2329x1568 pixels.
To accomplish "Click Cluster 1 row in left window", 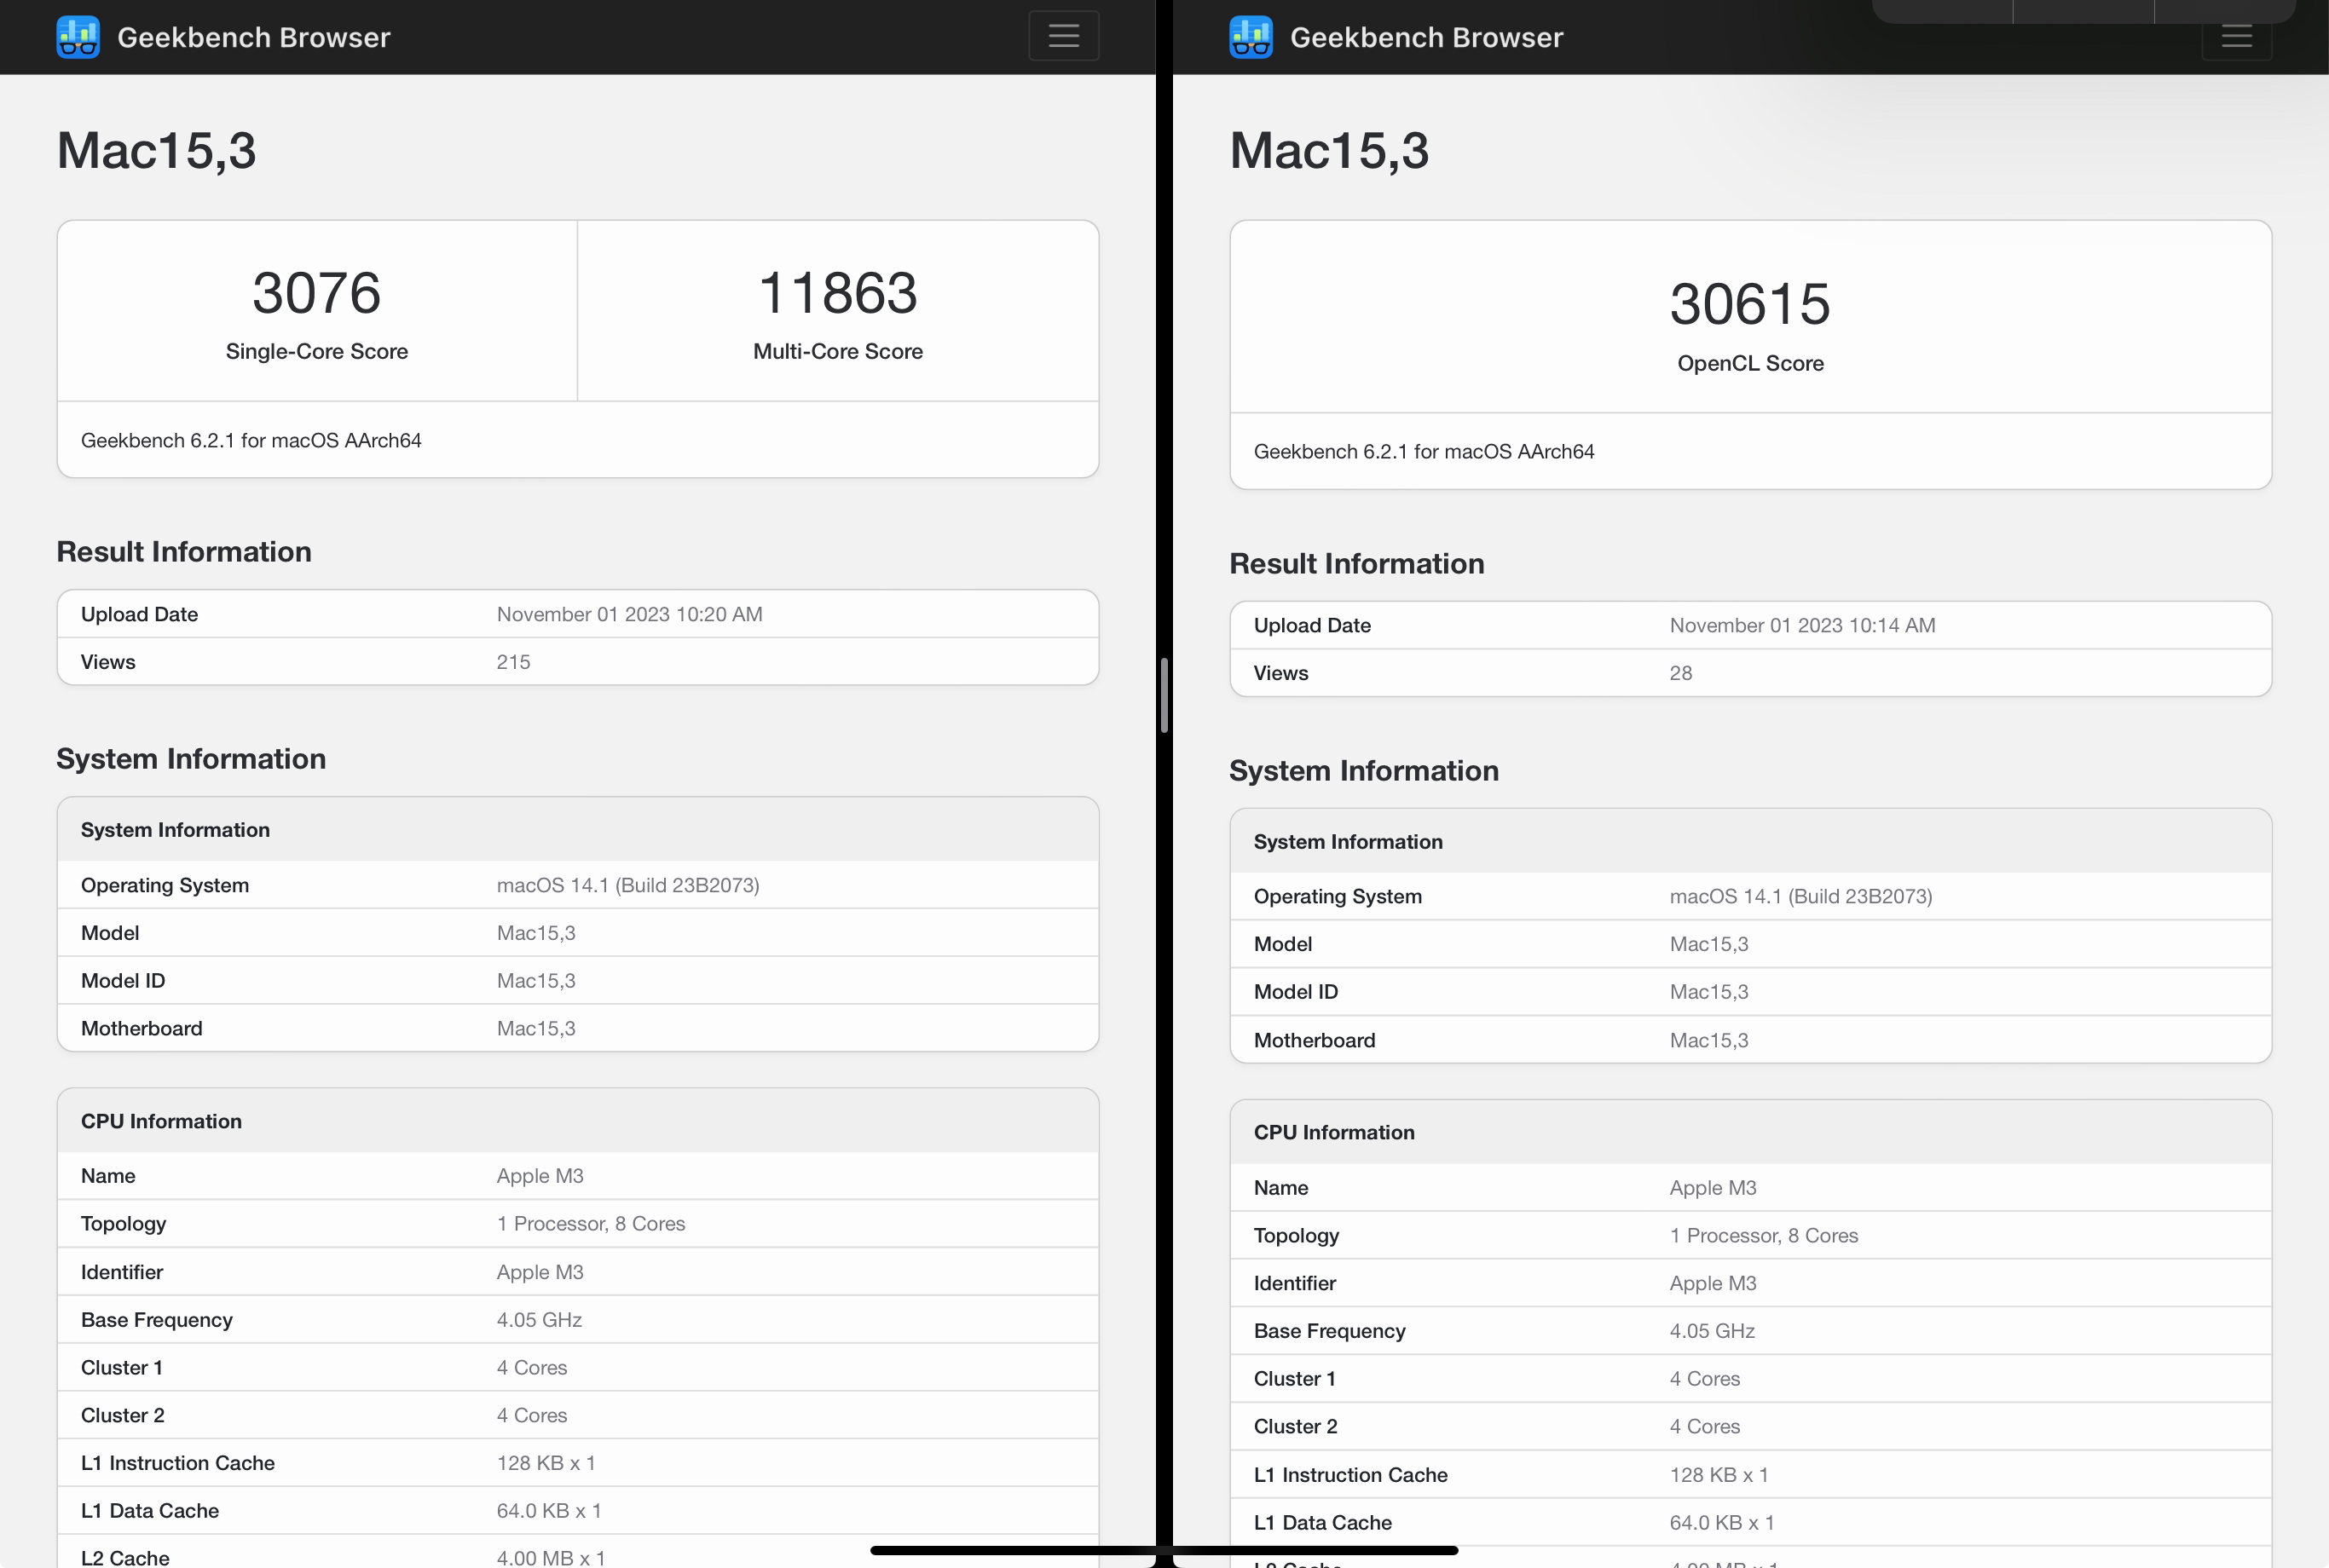I will click(x=577, y=1367).
